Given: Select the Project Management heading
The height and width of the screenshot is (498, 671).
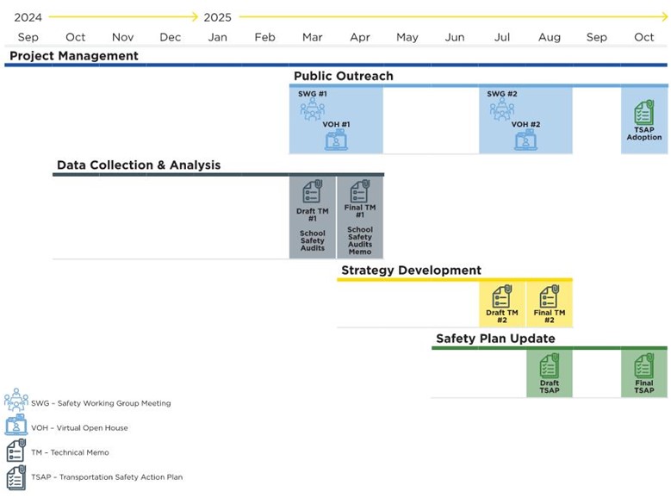Looking at the screenshot, I should (73, 56).
